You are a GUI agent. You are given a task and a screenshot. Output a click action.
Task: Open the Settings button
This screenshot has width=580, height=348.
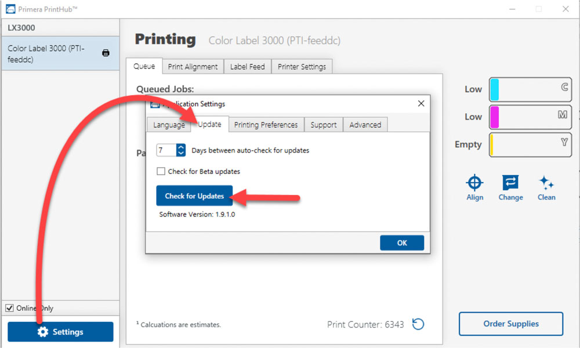pyautogui.click(x=61, y=332)
